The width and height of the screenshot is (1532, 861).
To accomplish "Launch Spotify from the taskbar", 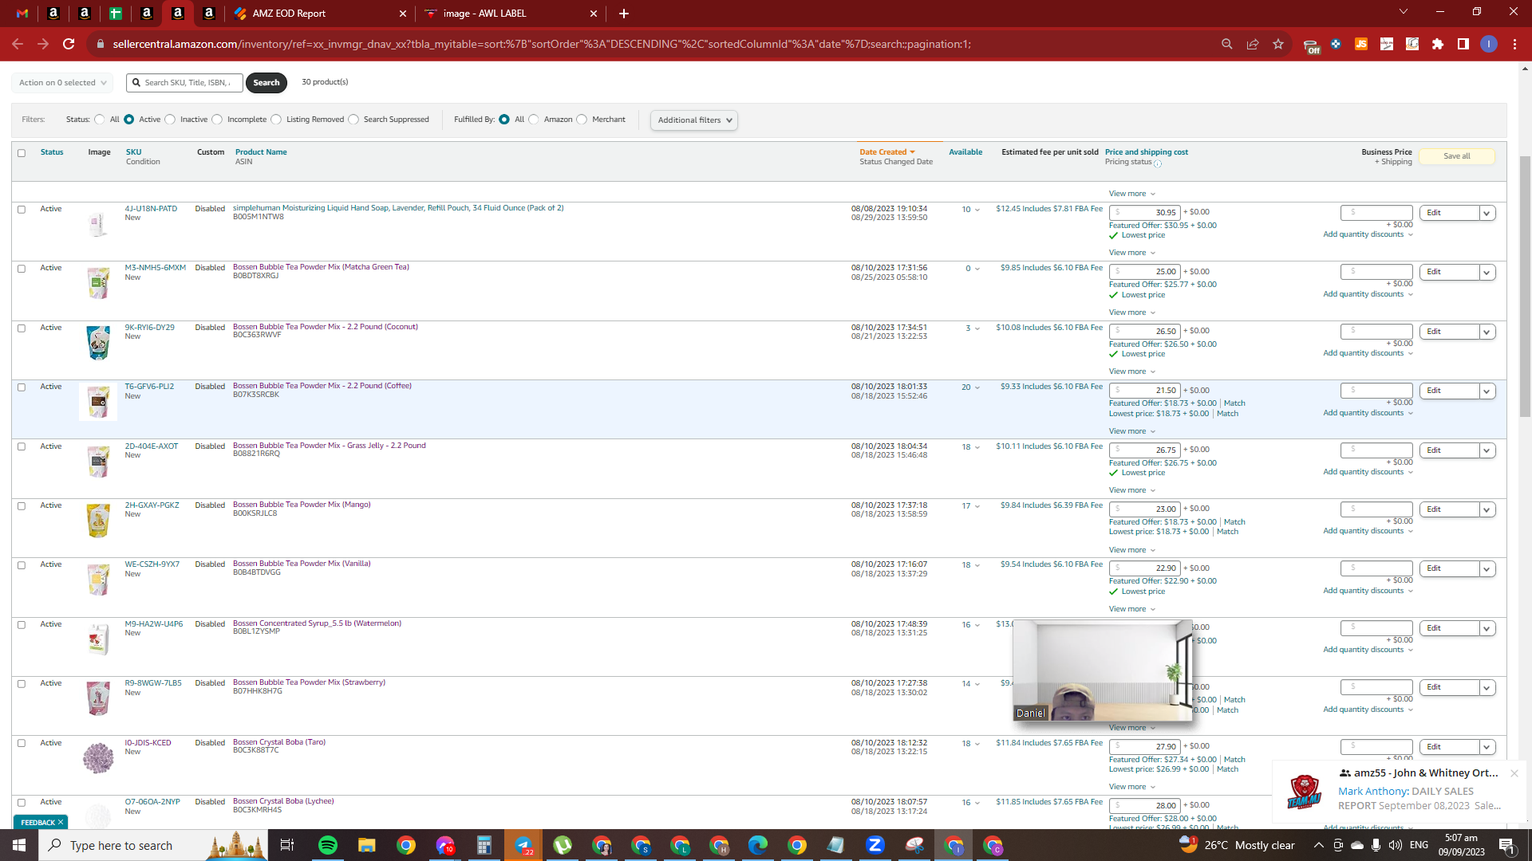I will click(x=328, y=845).
